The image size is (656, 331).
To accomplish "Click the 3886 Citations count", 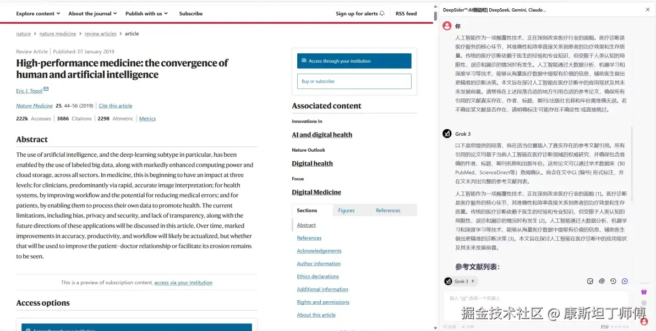I will 74,119.
